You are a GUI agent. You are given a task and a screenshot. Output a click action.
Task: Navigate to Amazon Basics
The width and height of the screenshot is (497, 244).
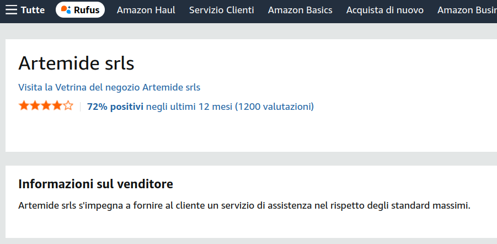tap(300, 10)
